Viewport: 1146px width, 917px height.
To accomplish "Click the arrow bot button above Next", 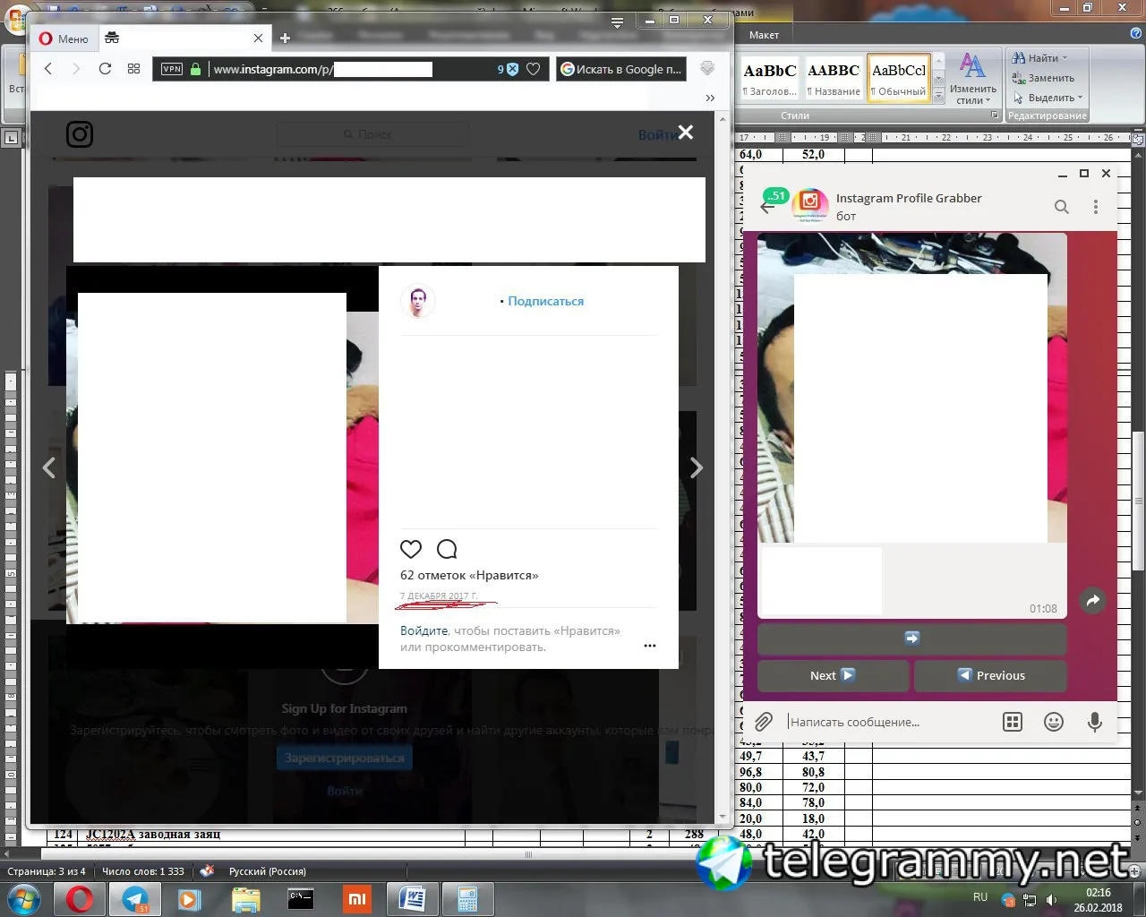I will (x=912, y=638).
